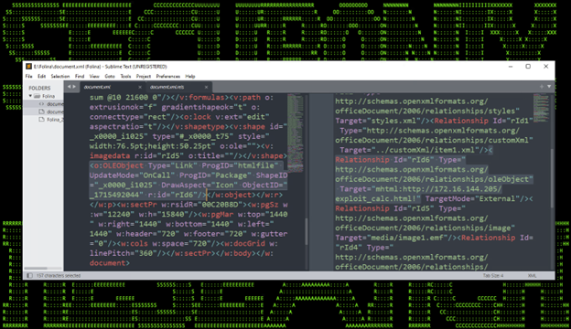The image size is (571, 329).
Task: Open the third file Folina_ in sidebar
Action: click(x=51, y=119)
